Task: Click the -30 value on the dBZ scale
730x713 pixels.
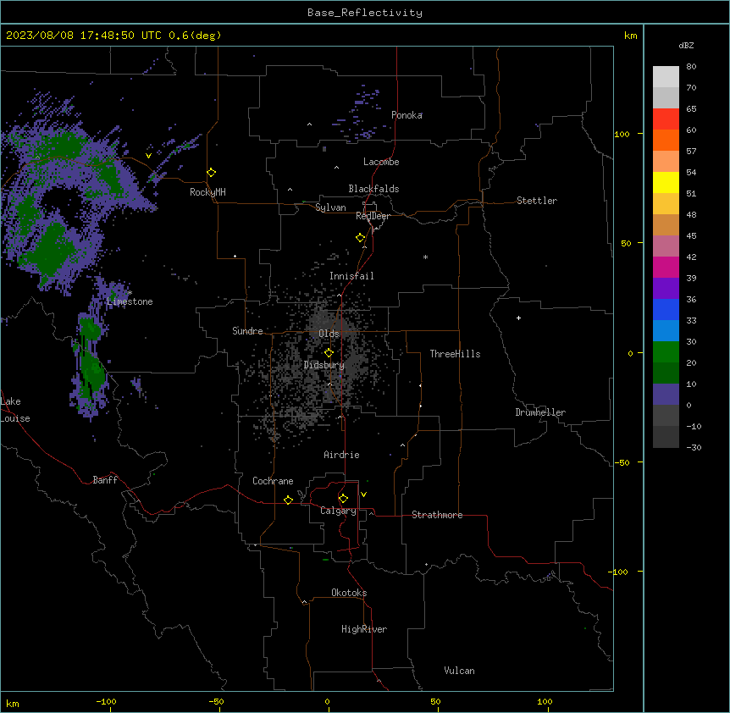Action: click(x=694, y=448)
